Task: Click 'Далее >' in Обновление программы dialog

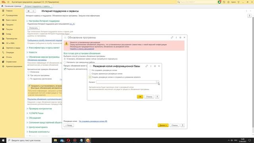Action: point(163,126)
